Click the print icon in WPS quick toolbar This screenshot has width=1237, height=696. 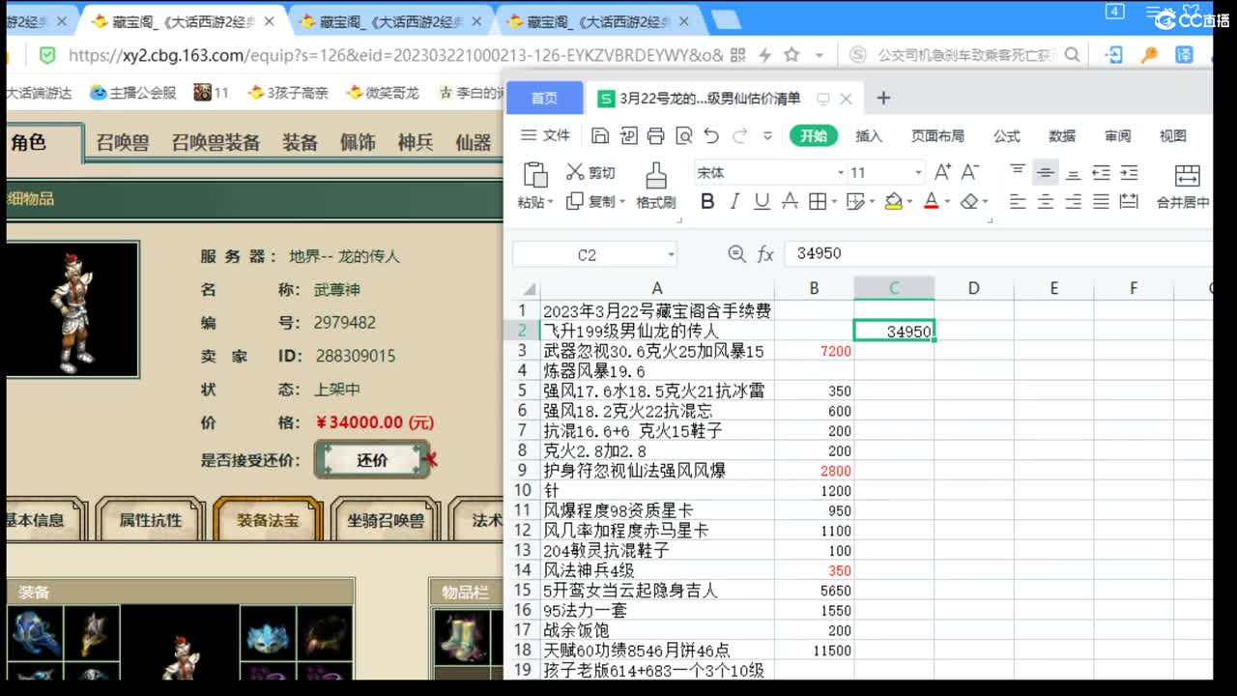click(x=656, y=135)
